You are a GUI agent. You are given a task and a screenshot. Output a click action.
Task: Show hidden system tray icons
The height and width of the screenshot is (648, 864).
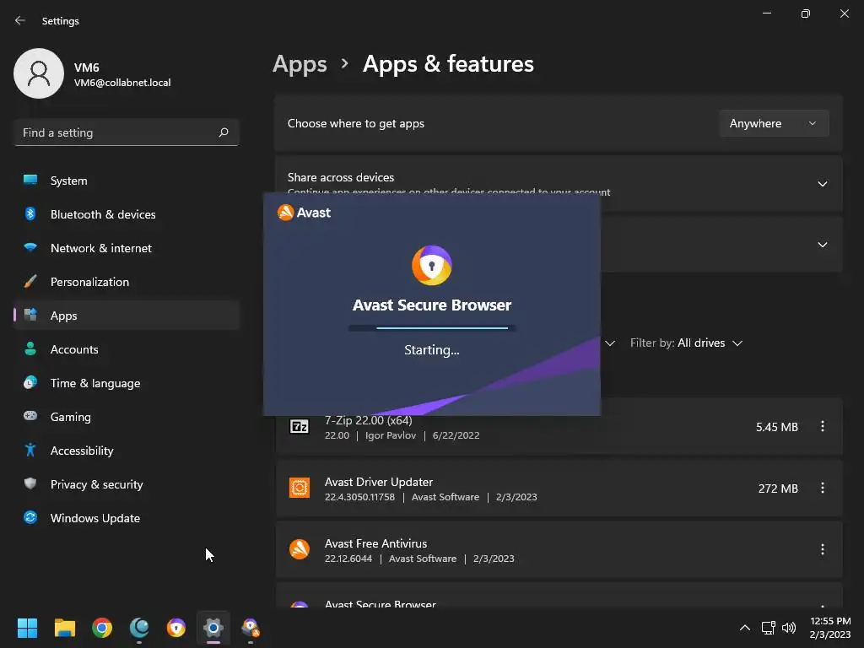(744, 628)
